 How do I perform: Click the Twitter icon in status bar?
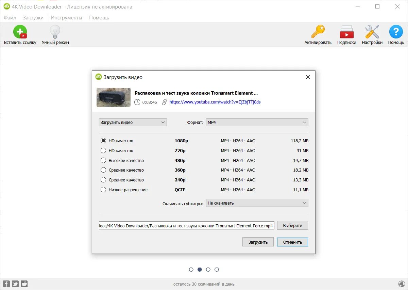(15, 284)
